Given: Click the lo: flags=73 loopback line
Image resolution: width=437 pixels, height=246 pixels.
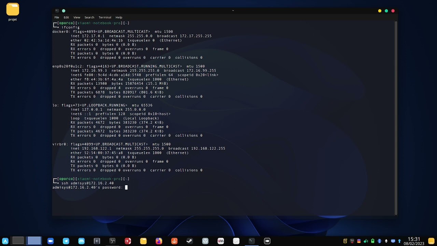Looking at the screenshot, I should [102, 105].
